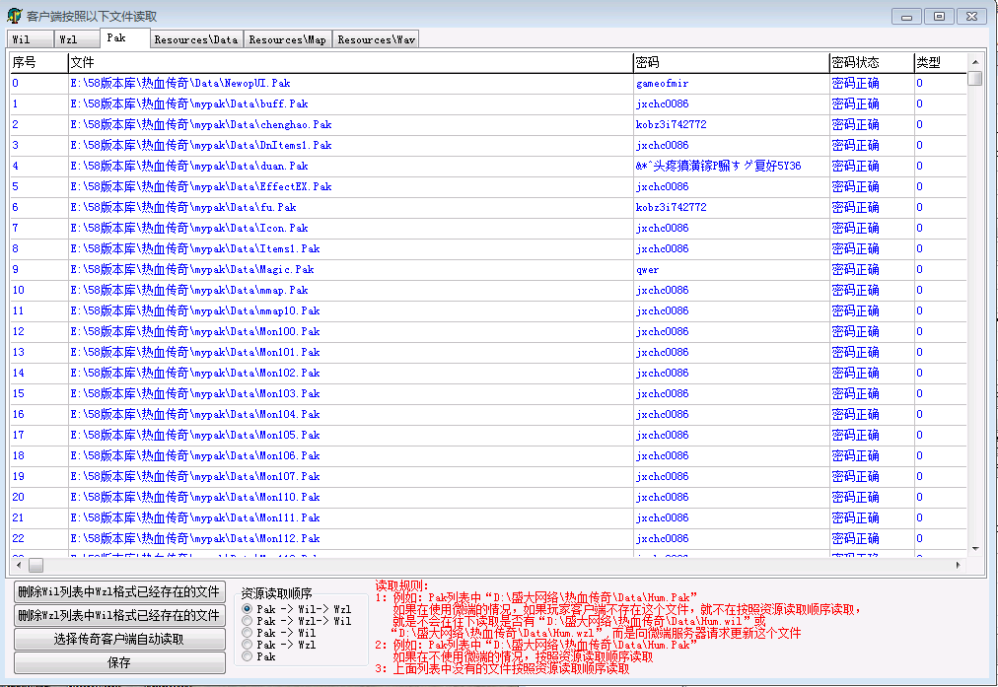The image size is (998, 687).
Task: Select the Pak tab
Action: tap(124, 38)
